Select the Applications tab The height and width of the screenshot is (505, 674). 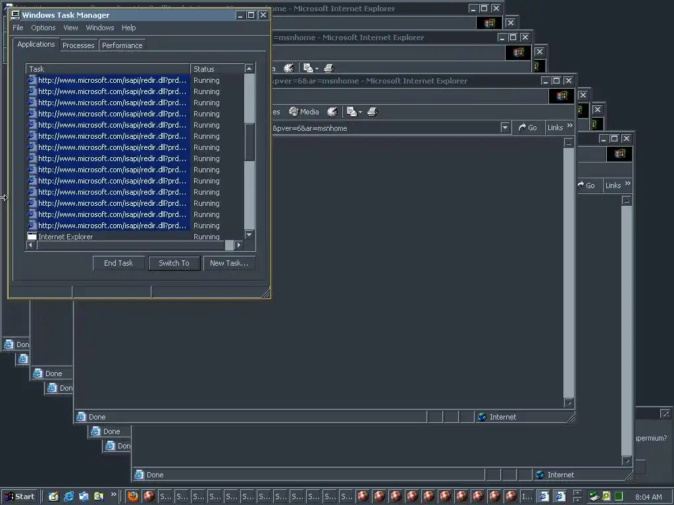[36, 44]
